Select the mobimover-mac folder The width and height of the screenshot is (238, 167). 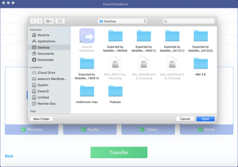(x=87, y=91)
